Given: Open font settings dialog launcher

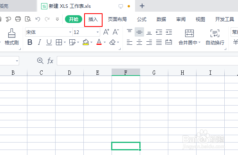Looking at the screenshot, I should pyautogui.click(x=120, y=49).
